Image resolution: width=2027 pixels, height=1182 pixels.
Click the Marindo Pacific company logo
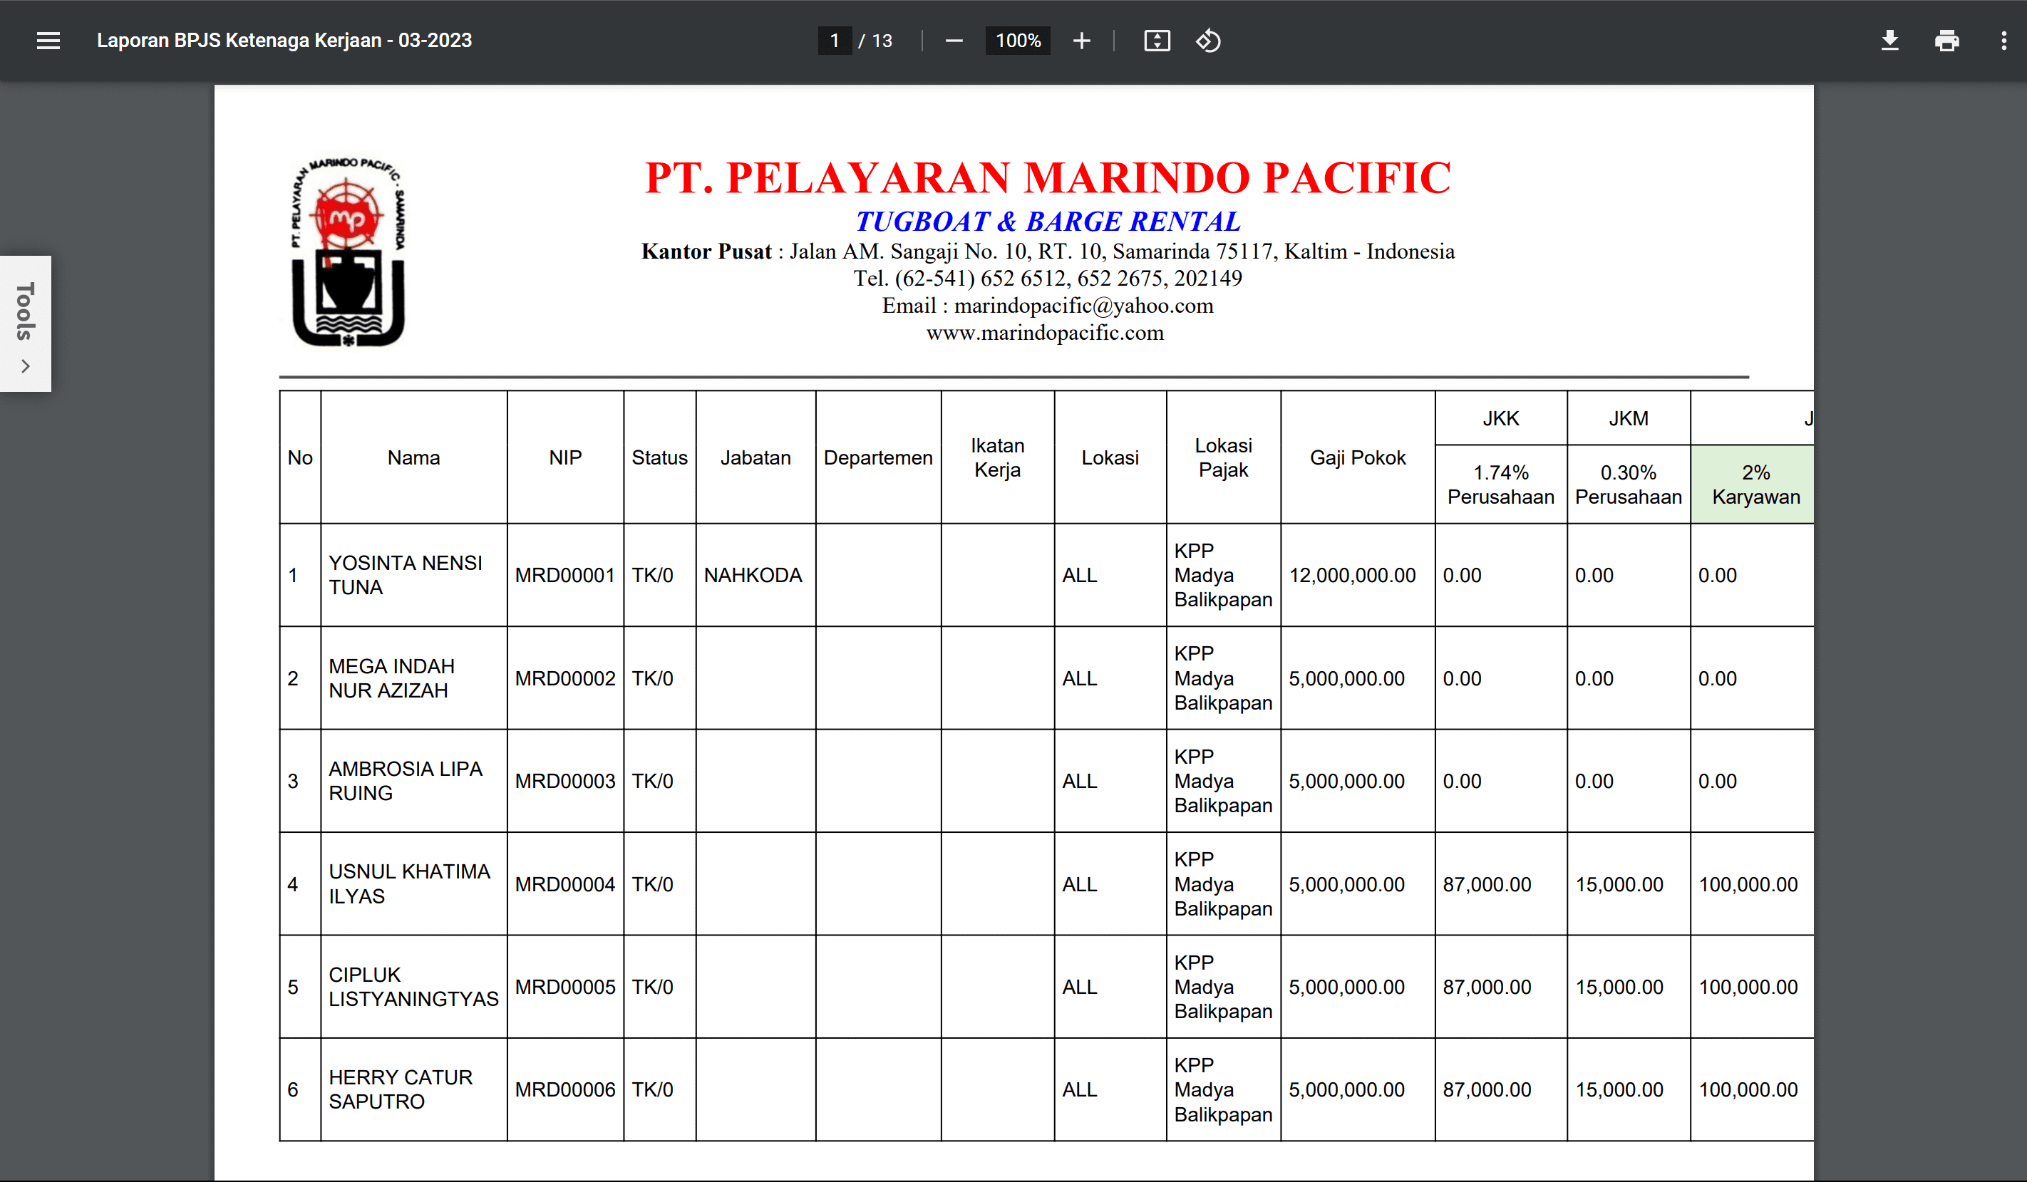click(x=348, y=252)
